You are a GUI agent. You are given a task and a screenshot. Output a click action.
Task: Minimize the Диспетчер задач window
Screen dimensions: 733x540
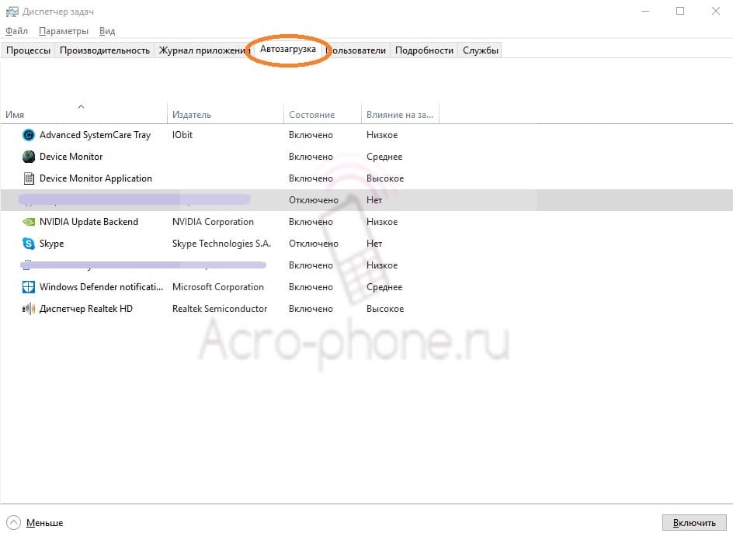[x=645, y=11]
